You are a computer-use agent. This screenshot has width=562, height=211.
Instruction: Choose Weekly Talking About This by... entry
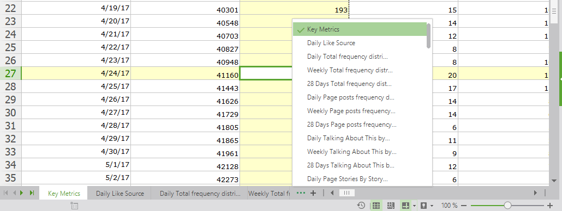pos(360,152)
